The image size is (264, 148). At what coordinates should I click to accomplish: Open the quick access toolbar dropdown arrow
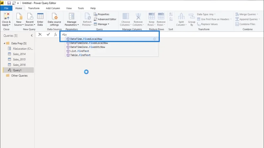click(x=18, y=3)
